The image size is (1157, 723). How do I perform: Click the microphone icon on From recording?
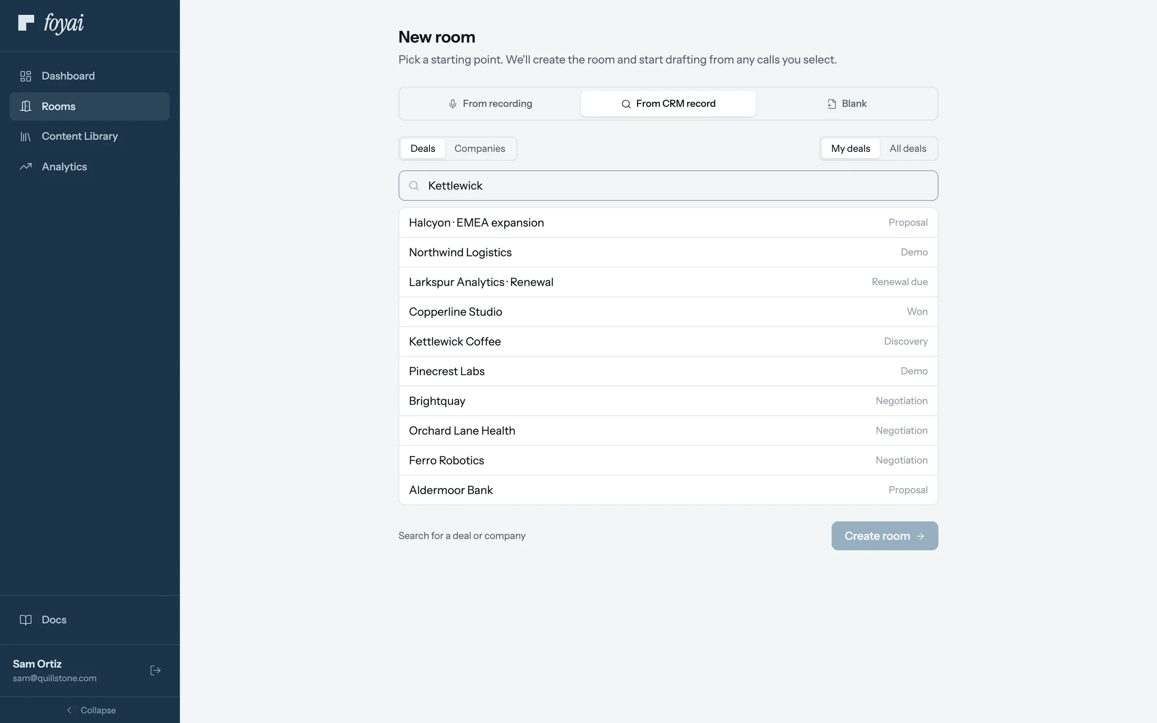pyautogui.click(x=453, y=104)
